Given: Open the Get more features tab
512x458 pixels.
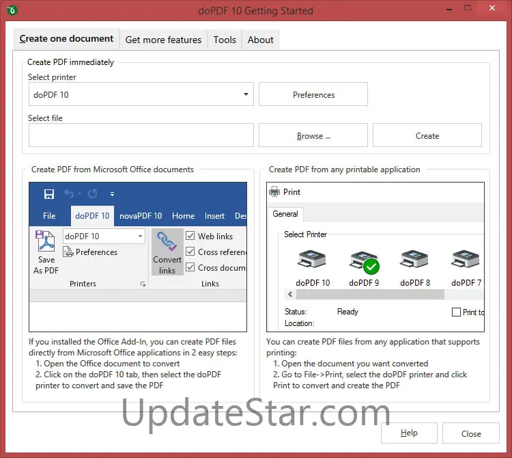Looking at the screenshot, I should coord(163,40).
